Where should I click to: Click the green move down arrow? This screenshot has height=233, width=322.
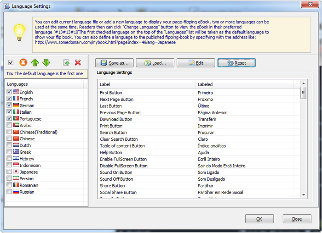46,62
